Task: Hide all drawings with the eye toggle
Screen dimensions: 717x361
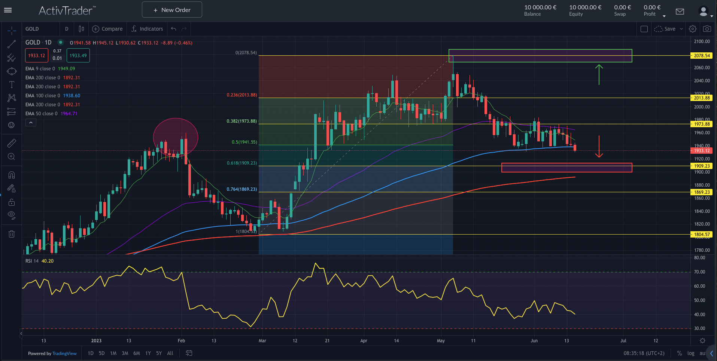Action: point(11,215)
